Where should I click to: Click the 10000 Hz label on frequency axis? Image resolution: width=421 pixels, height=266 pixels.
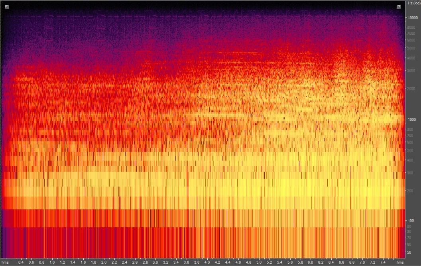coord(412,18)
